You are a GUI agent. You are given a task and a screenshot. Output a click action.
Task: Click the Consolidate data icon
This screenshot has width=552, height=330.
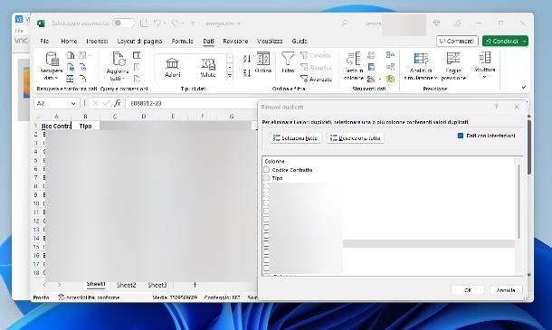click(390, 55)
